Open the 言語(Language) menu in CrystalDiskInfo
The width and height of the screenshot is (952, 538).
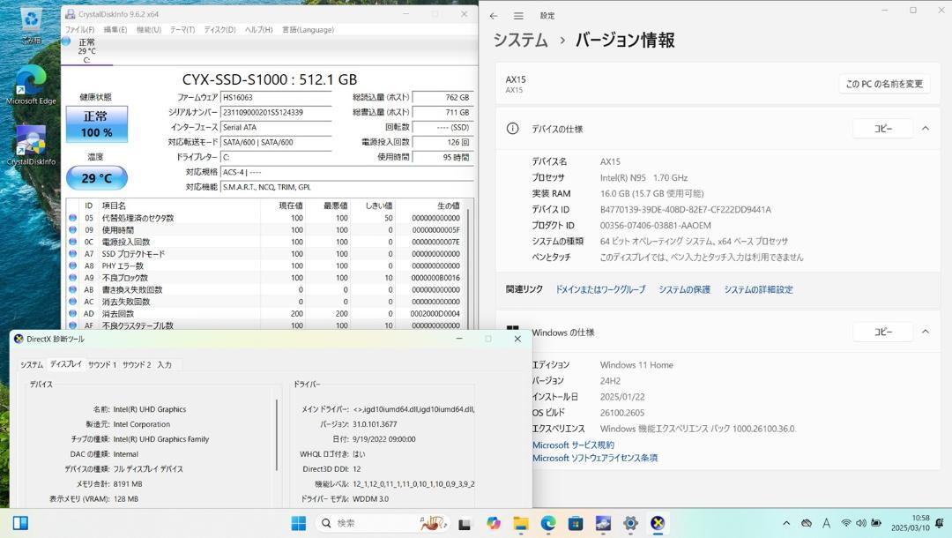coord(308,30)
